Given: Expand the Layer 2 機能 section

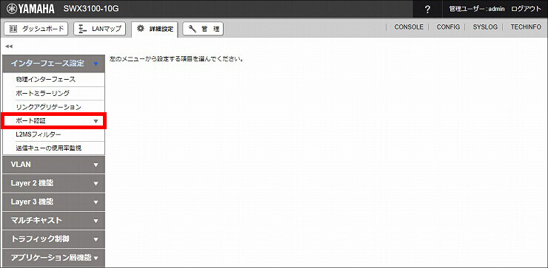Looking at the screenshot, I should 53,183.
